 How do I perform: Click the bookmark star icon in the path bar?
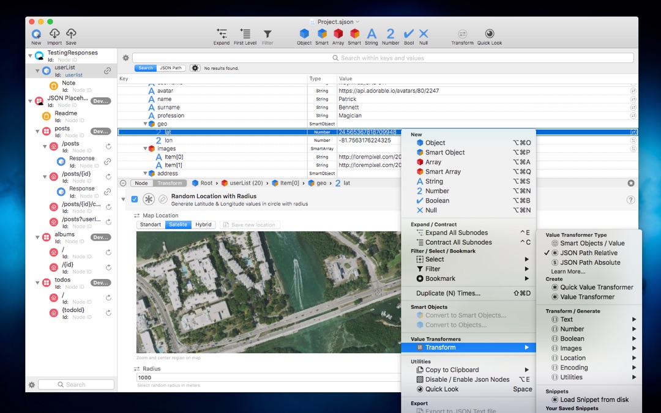point(630,183)
